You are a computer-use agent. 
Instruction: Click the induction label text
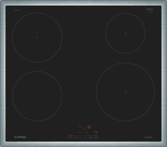point(148,137)
